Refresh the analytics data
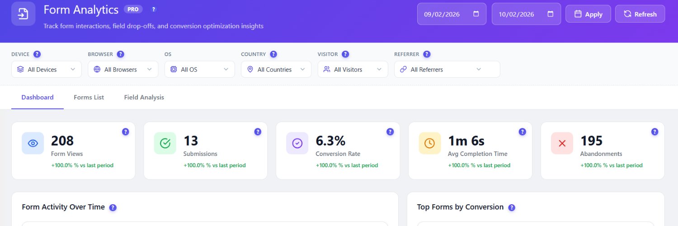678x226 pixels. click(x=640, y=14)
